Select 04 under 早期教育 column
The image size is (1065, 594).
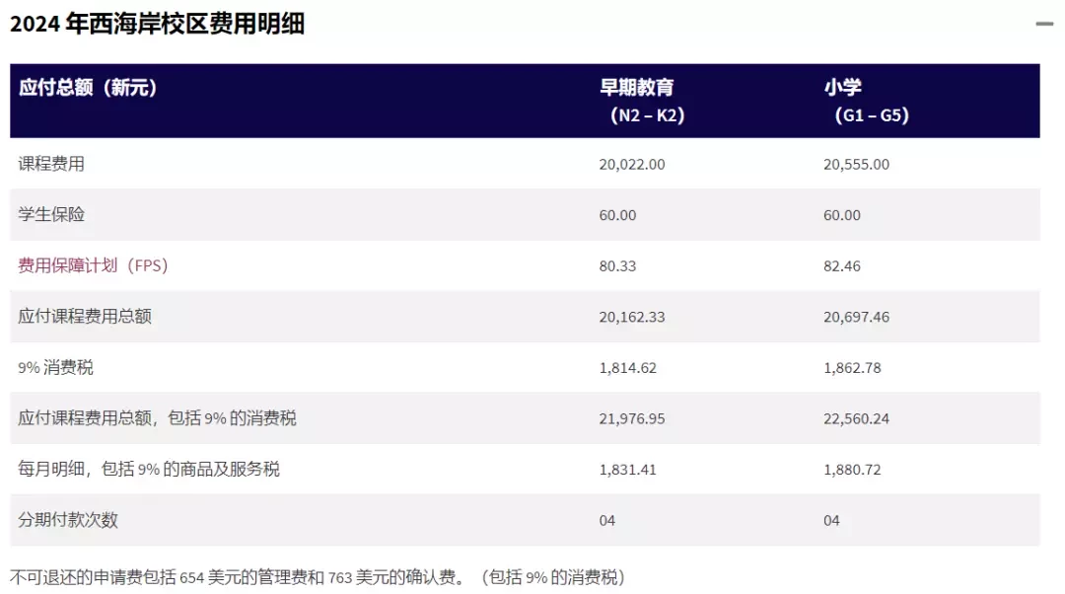pyautogui.click(x=607, y=521)
